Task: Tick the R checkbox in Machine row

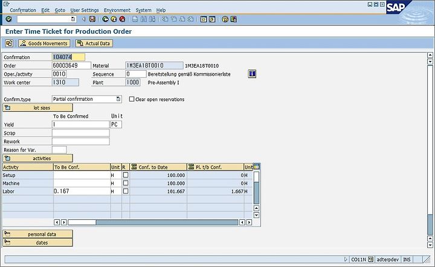Action: tap(126, 183)
